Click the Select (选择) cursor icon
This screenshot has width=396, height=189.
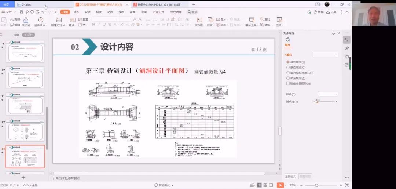click(279, 20)
